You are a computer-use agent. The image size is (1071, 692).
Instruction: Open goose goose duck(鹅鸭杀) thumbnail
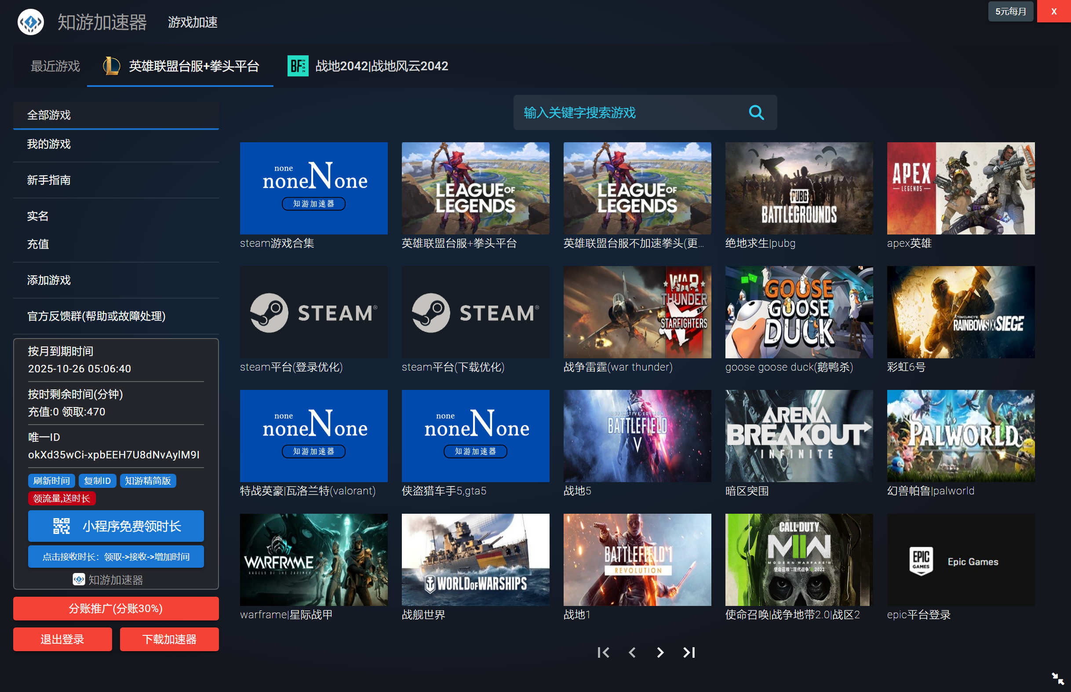[799, 312]
